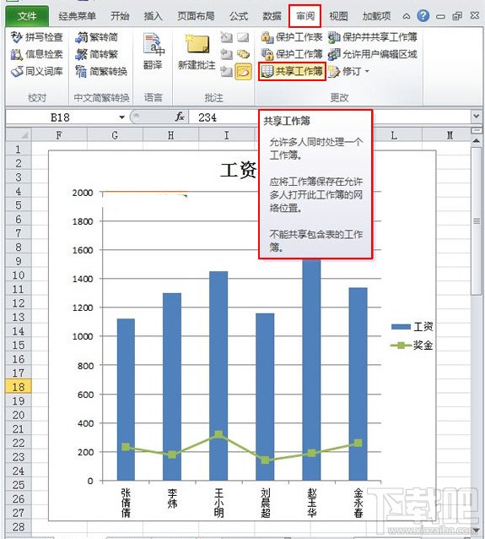Image resolution: width=485 pixels, height=539 pixels.
Task: Select row 1 header
Action: tap(19, 150)
